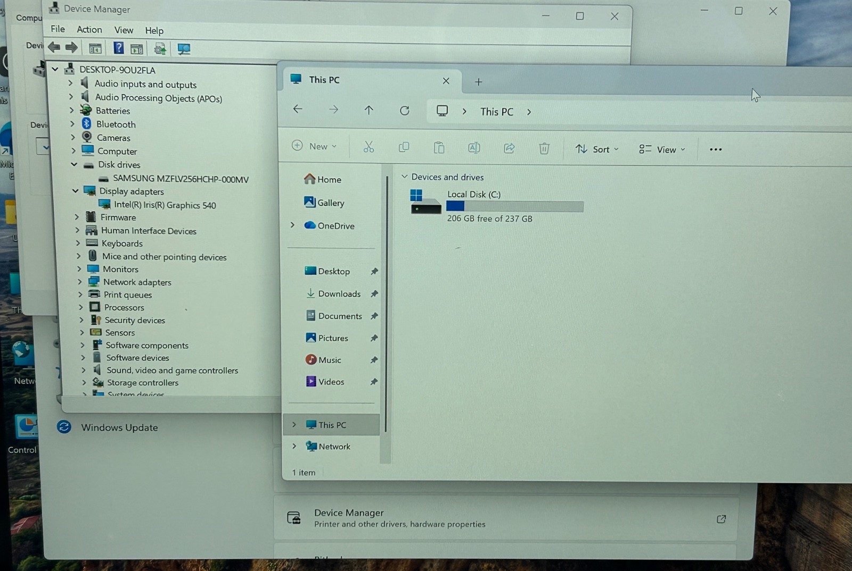
Task: Click the Cut scissors icon in File Explorer
Action: [368, 147]
